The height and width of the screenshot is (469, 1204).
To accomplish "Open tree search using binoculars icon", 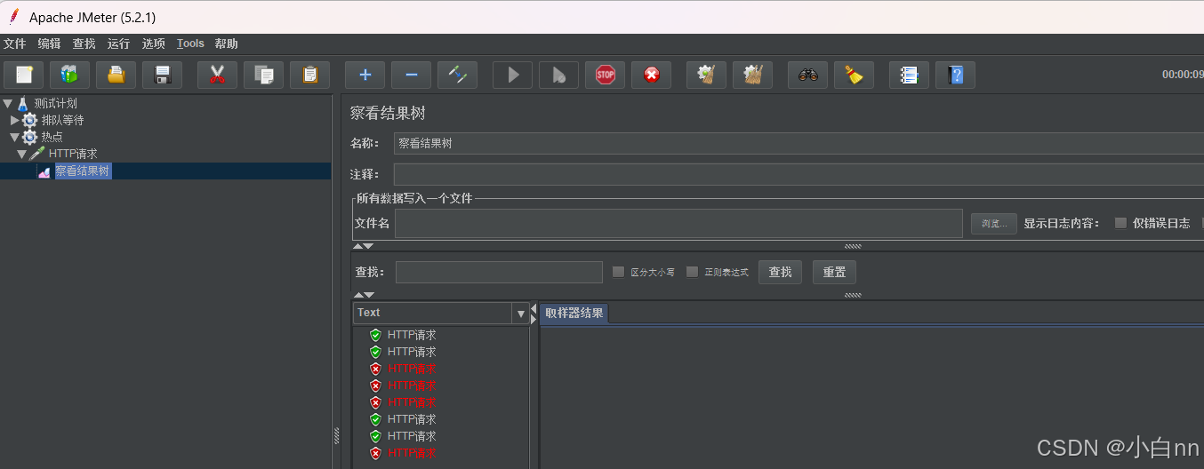I will (x=807, y=75).
